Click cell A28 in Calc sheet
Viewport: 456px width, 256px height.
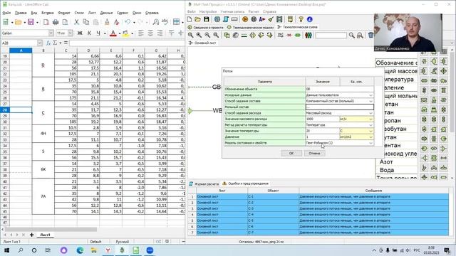click(x=21, y=110)
